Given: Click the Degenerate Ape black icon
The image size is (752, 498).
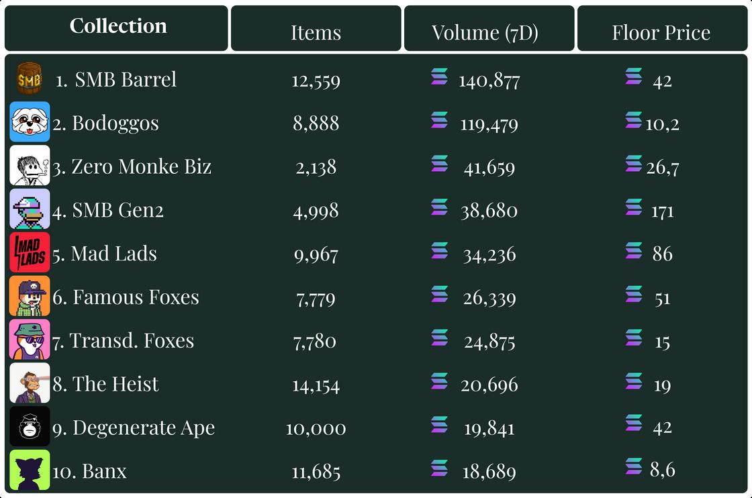Looking at the screenshot, I should [30, 427].
